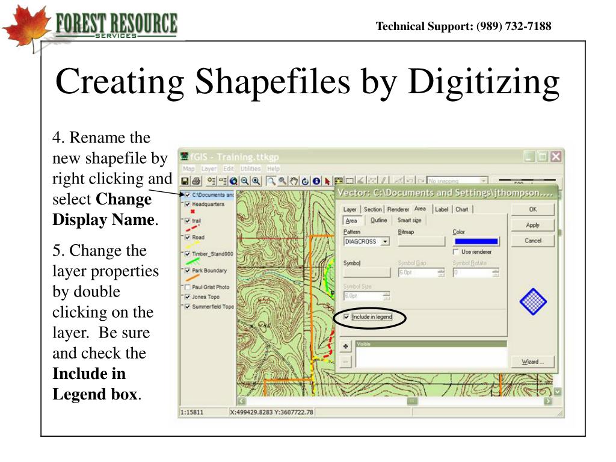Select the Pan hand tool
Screen dimensions: 616x462
[x=294, y=181]
